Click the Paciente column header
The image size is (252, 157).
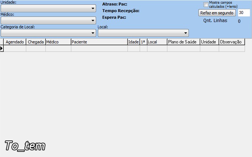(99, 42)
